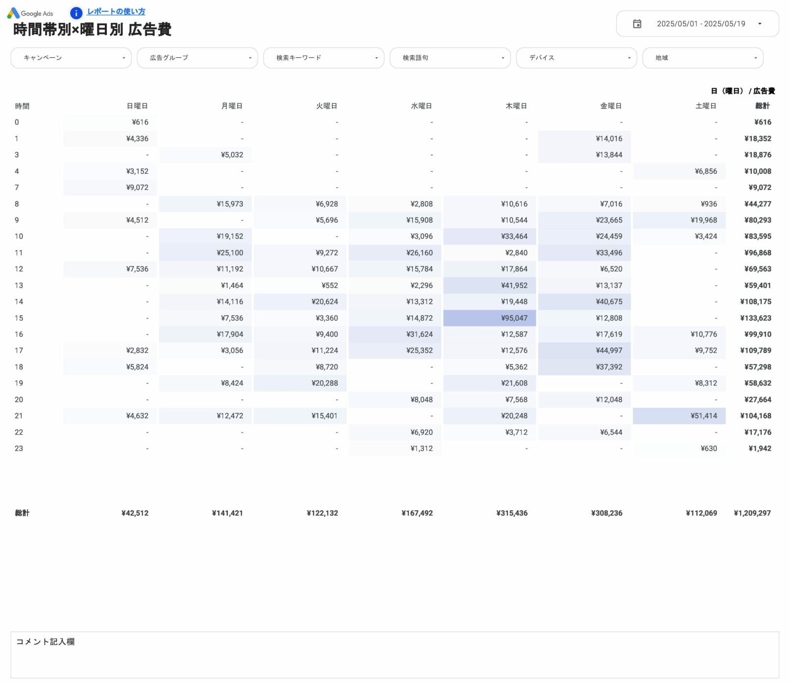Click the grand total ¥1,209,297 value

752,513
